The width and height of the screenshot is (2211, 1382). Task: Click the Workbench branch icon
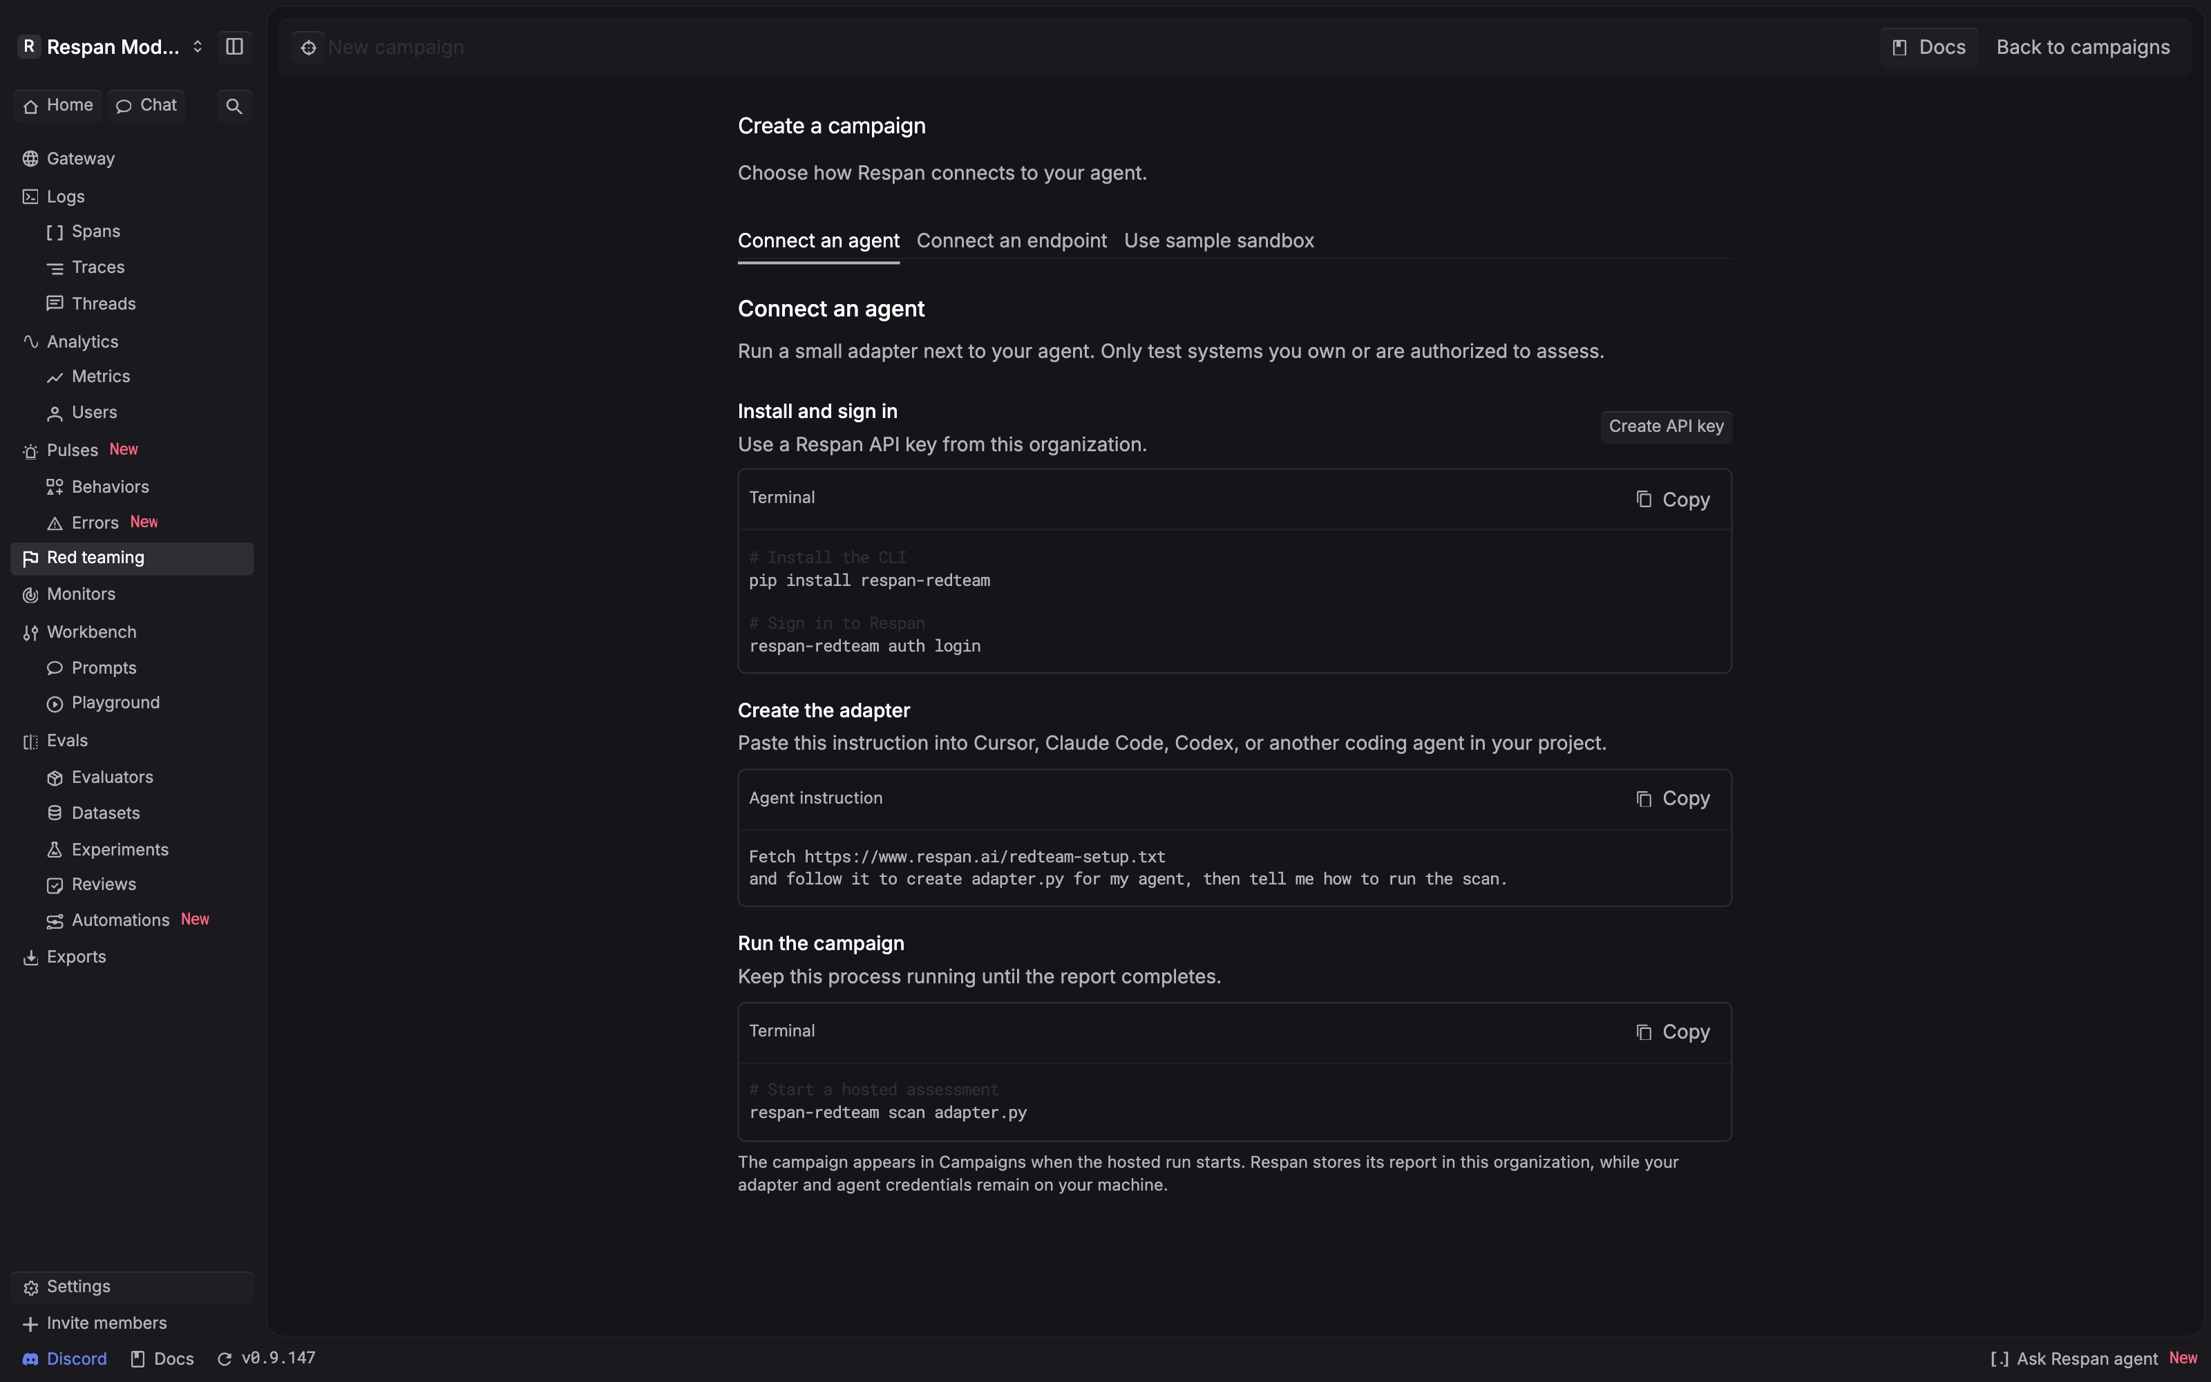point(30,632)
